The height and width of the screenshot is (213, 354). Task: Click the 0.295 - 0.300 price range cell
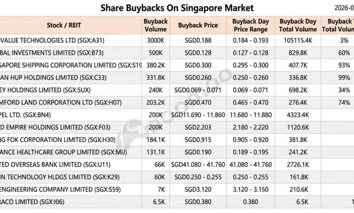(251, 65)
